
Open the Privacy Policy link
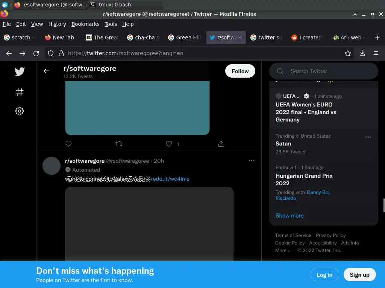tap(331, 235)
